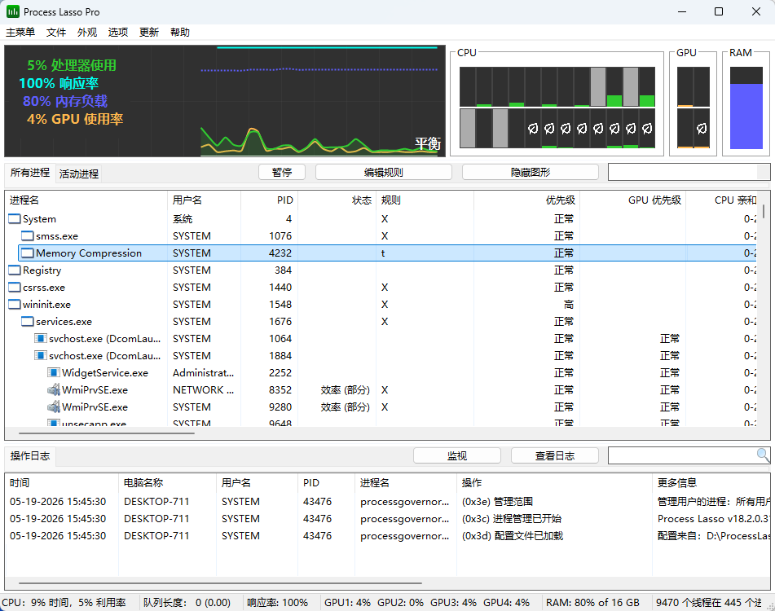775x611 pixels.
Task: Open the 主菜单 menu
Action: pos(20,32)
